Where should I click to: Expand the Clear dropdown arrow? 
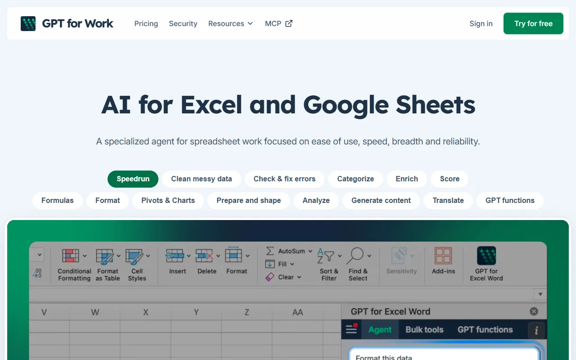coord(299,277)
